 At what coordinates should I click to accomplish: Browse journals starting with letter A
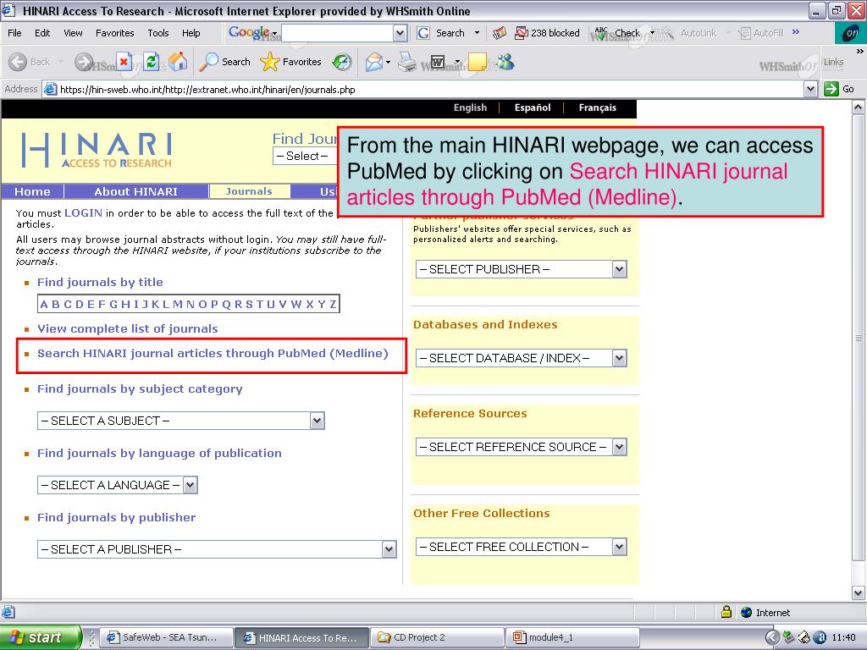(44, 304)
